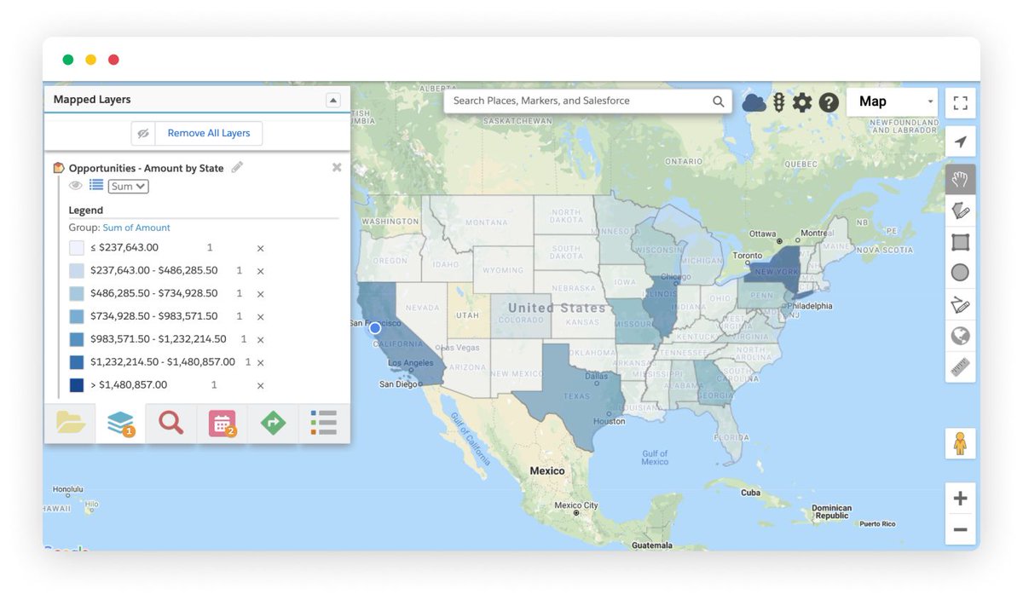Open the help question mark menu

[828, 102]
